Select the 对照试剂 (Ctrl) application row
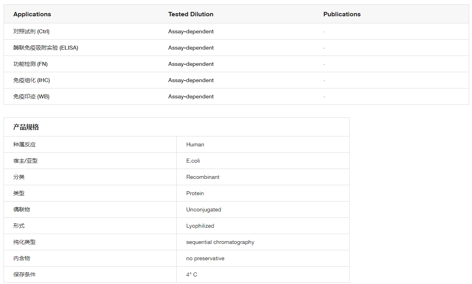Image resolution: width=472 pixels, height=284 pixels. pyautogui.click(x=31, y=31)
